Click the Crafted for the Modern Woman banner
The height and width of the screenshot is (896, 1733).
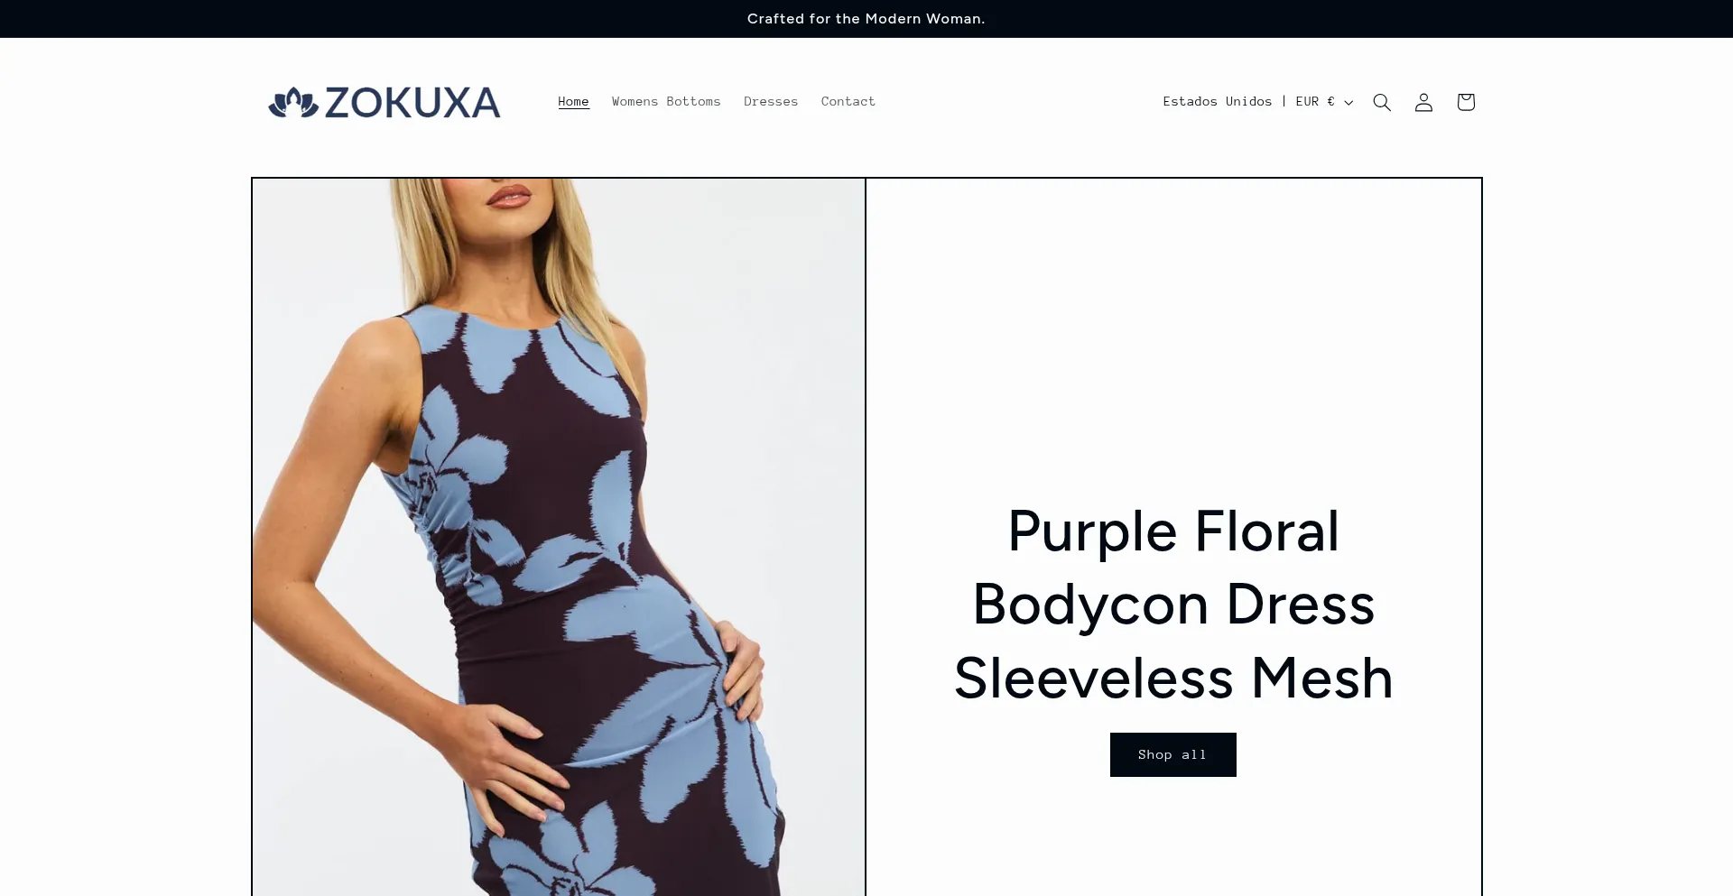pyautogui.click(x=866, y=19)
